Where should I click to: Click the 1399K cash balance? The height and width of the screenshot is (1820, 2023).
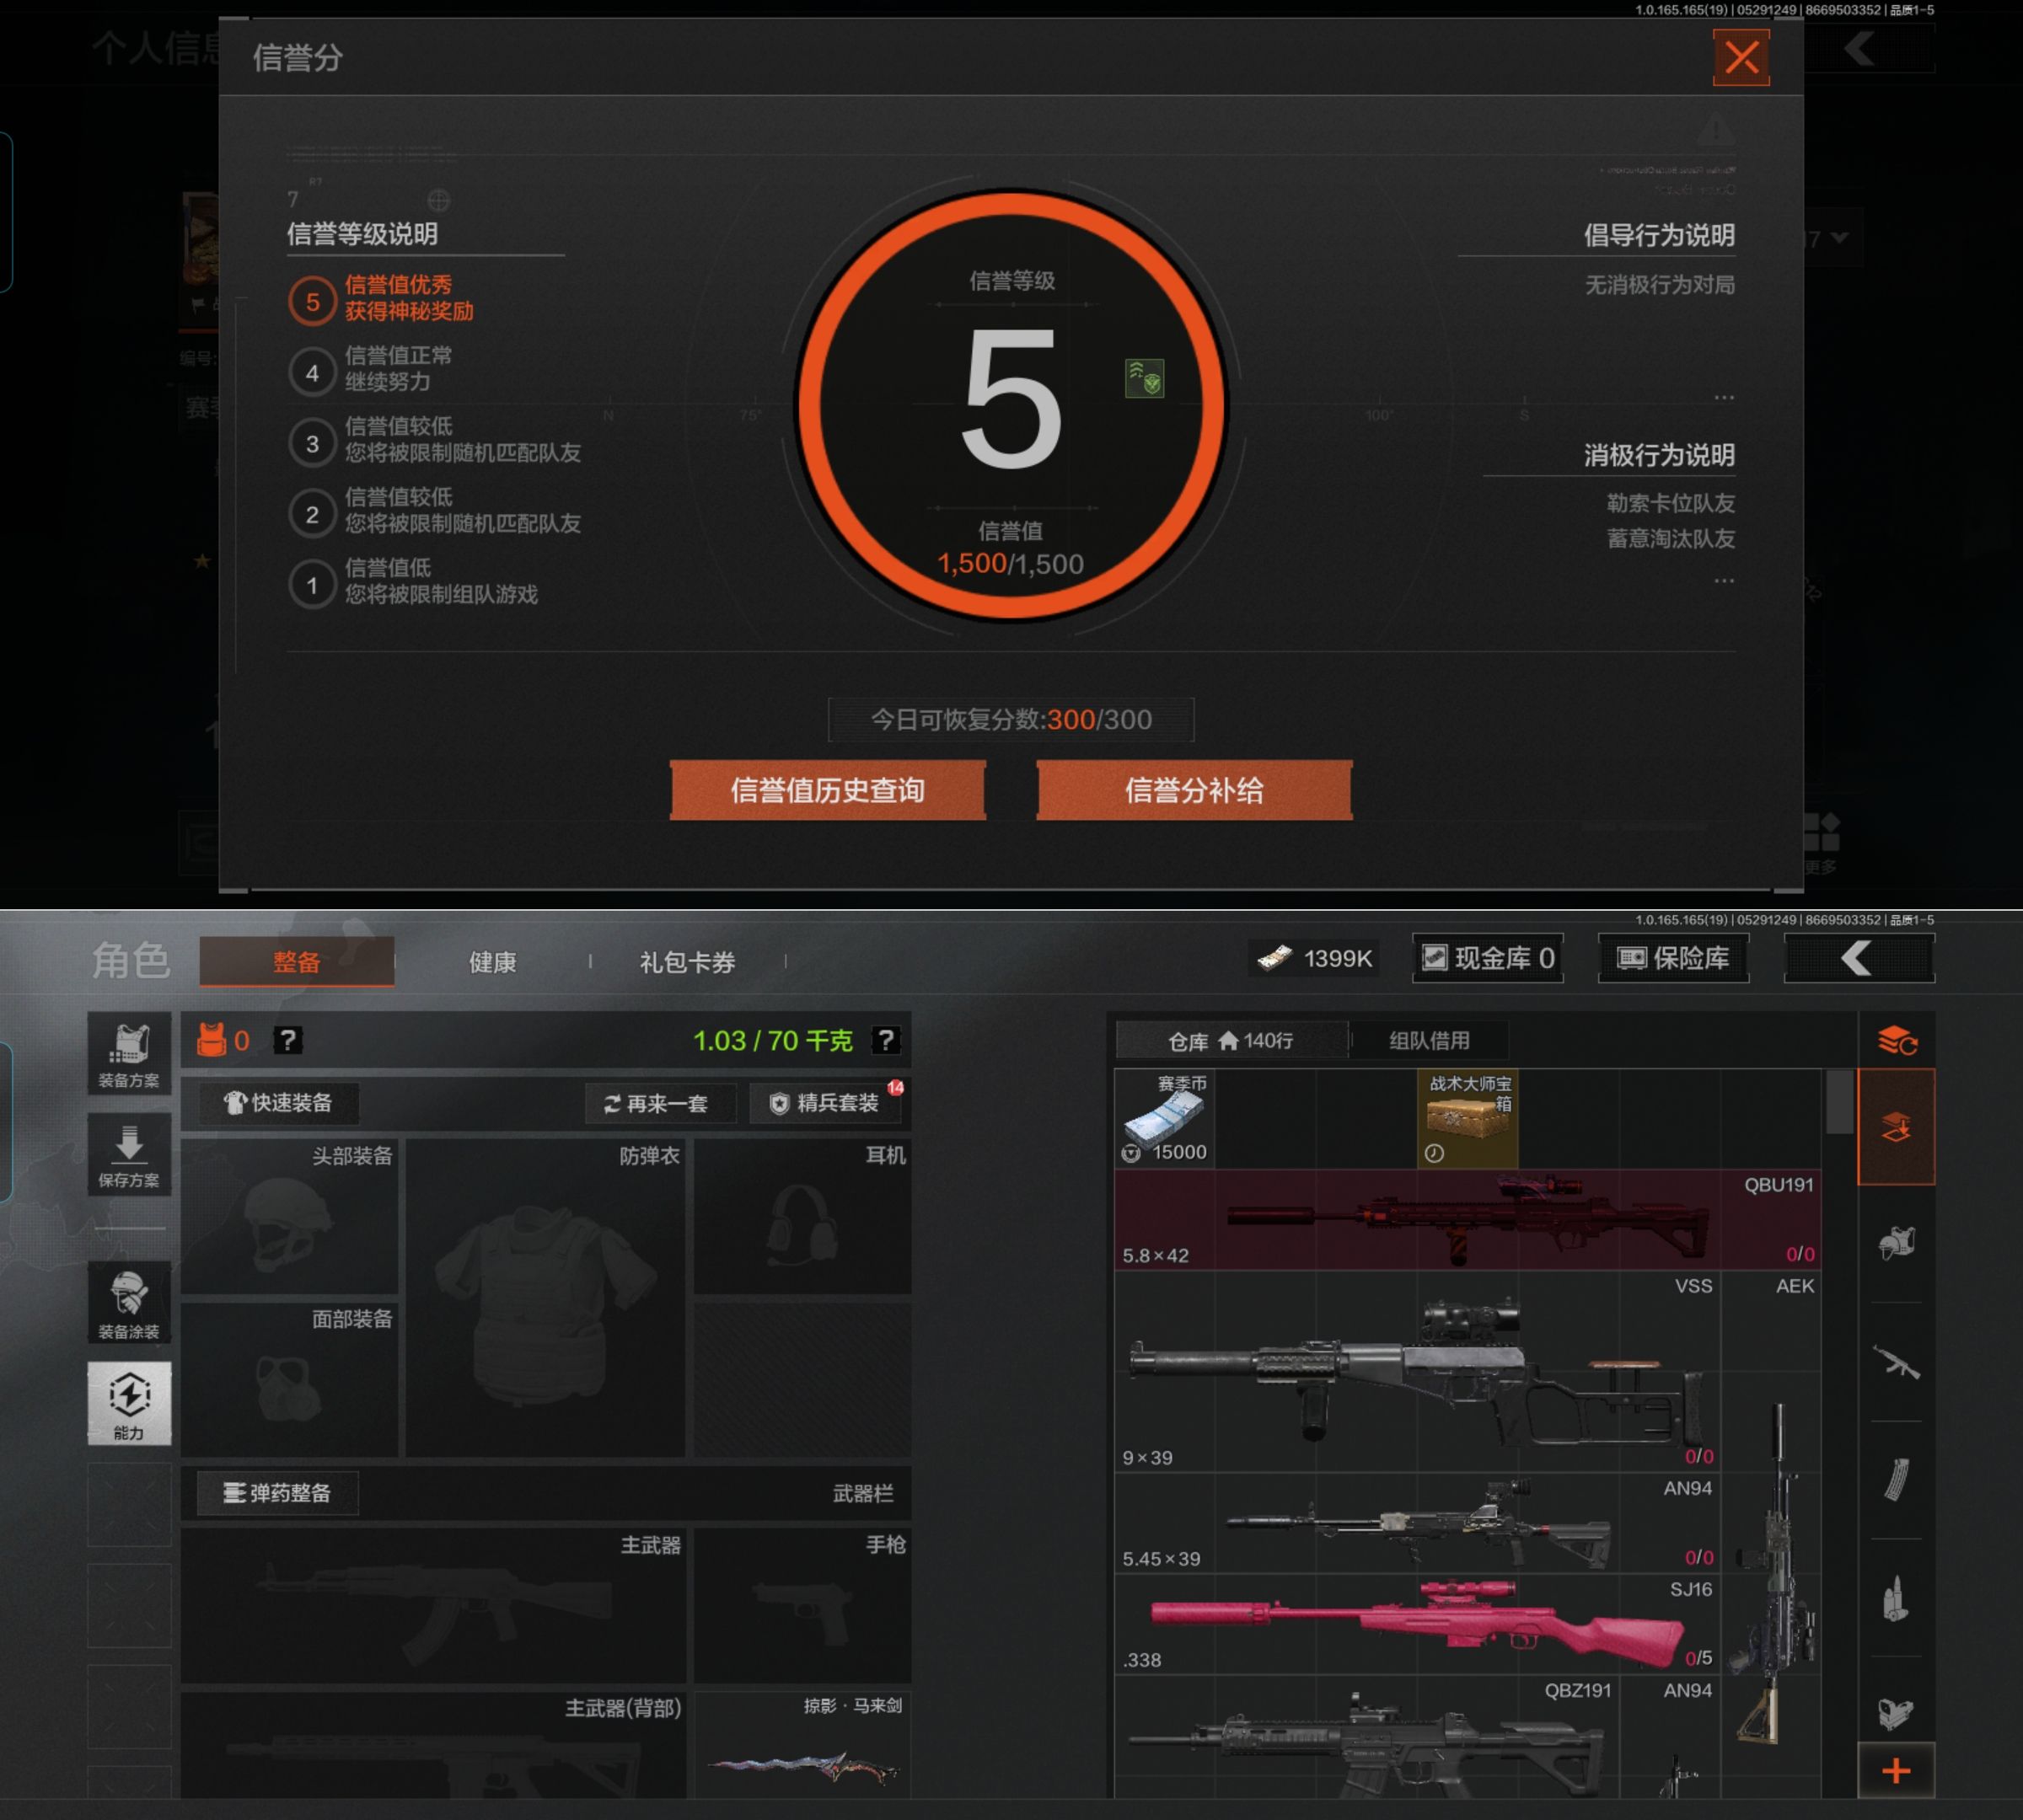point(1315,959)
